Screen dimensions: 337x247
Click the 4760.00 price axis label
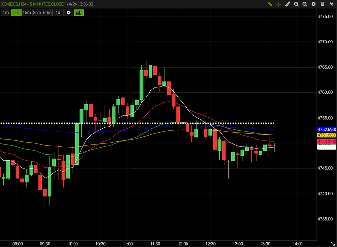(x=325, y=92)
